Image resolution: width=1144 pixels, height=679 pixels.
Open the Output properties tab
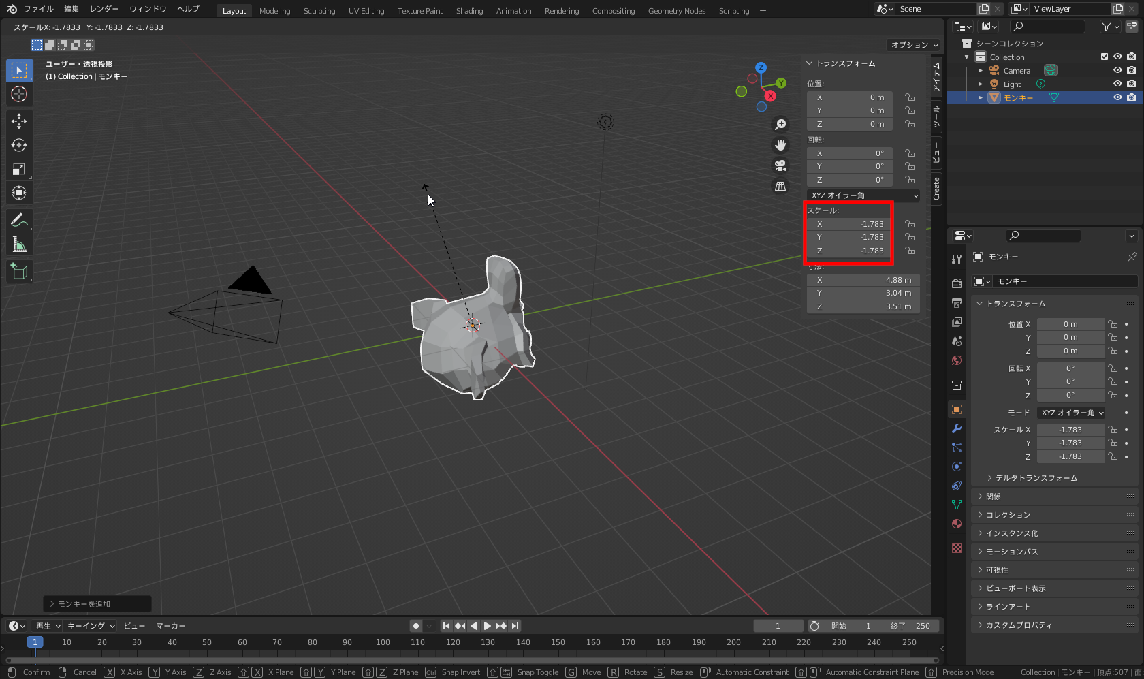957,302
